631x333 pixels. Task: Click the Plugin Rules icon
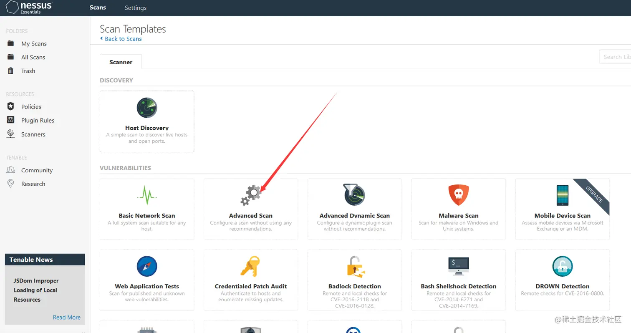[x=11, y=120]
